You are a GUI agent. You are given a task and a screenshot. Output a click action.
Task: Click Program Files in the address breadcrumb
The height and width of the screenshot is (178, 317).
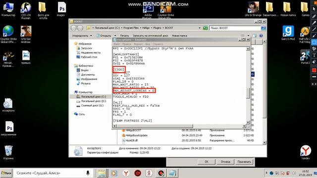(x=131, y=28)
